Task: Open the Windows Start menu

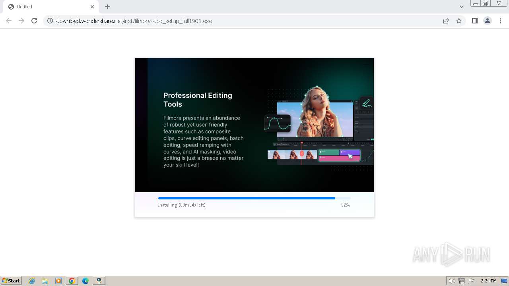Action: 11,280
